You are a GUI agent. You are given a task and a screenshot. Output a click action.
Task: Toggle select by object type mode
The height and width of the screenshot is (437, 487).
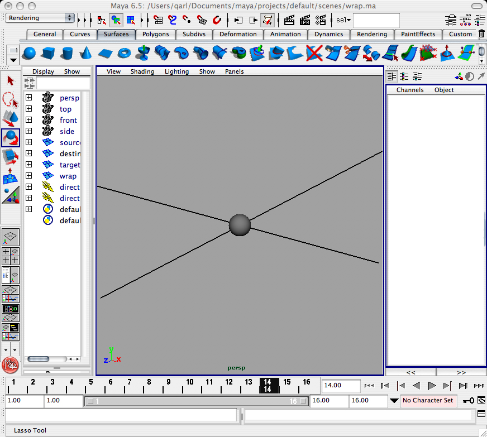point(116,20)
